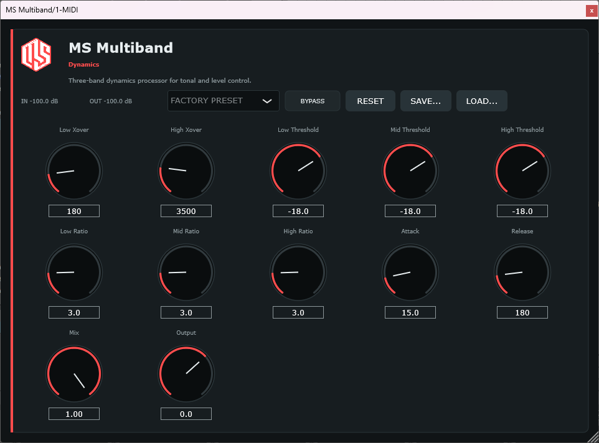Click the resize grip at the window corner

click(x=593, y=437)
